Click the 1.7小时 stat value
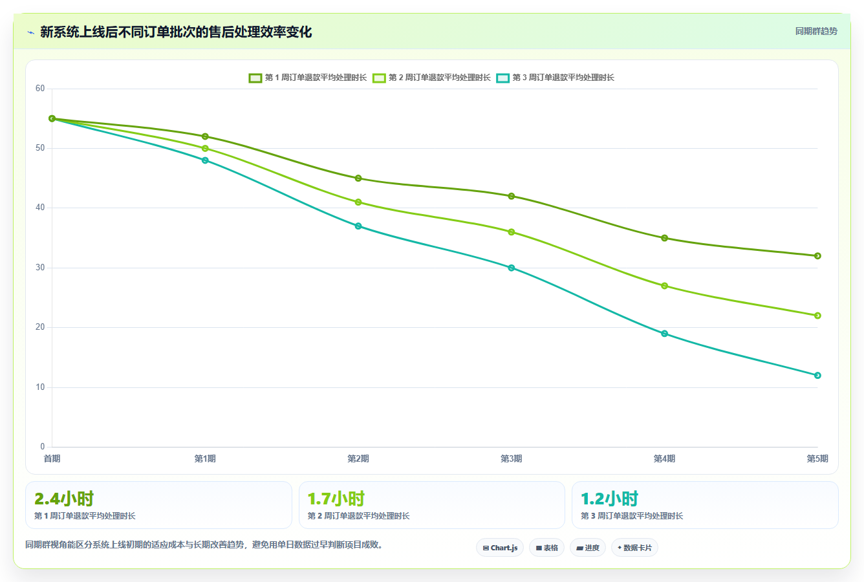Screen dimensions: 864x582 click(336, 499)
